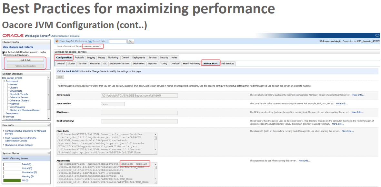Click the toolbar search text field

pyautogui.click(x=118, y=41)
